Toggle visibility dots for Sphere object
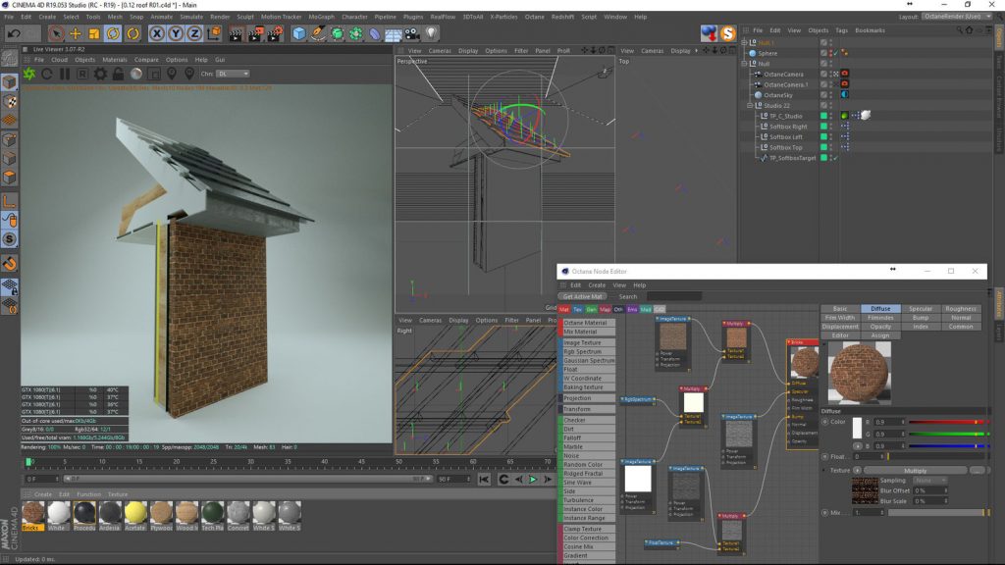Screen dimensions: 1005x565 [x=832, y=53]
